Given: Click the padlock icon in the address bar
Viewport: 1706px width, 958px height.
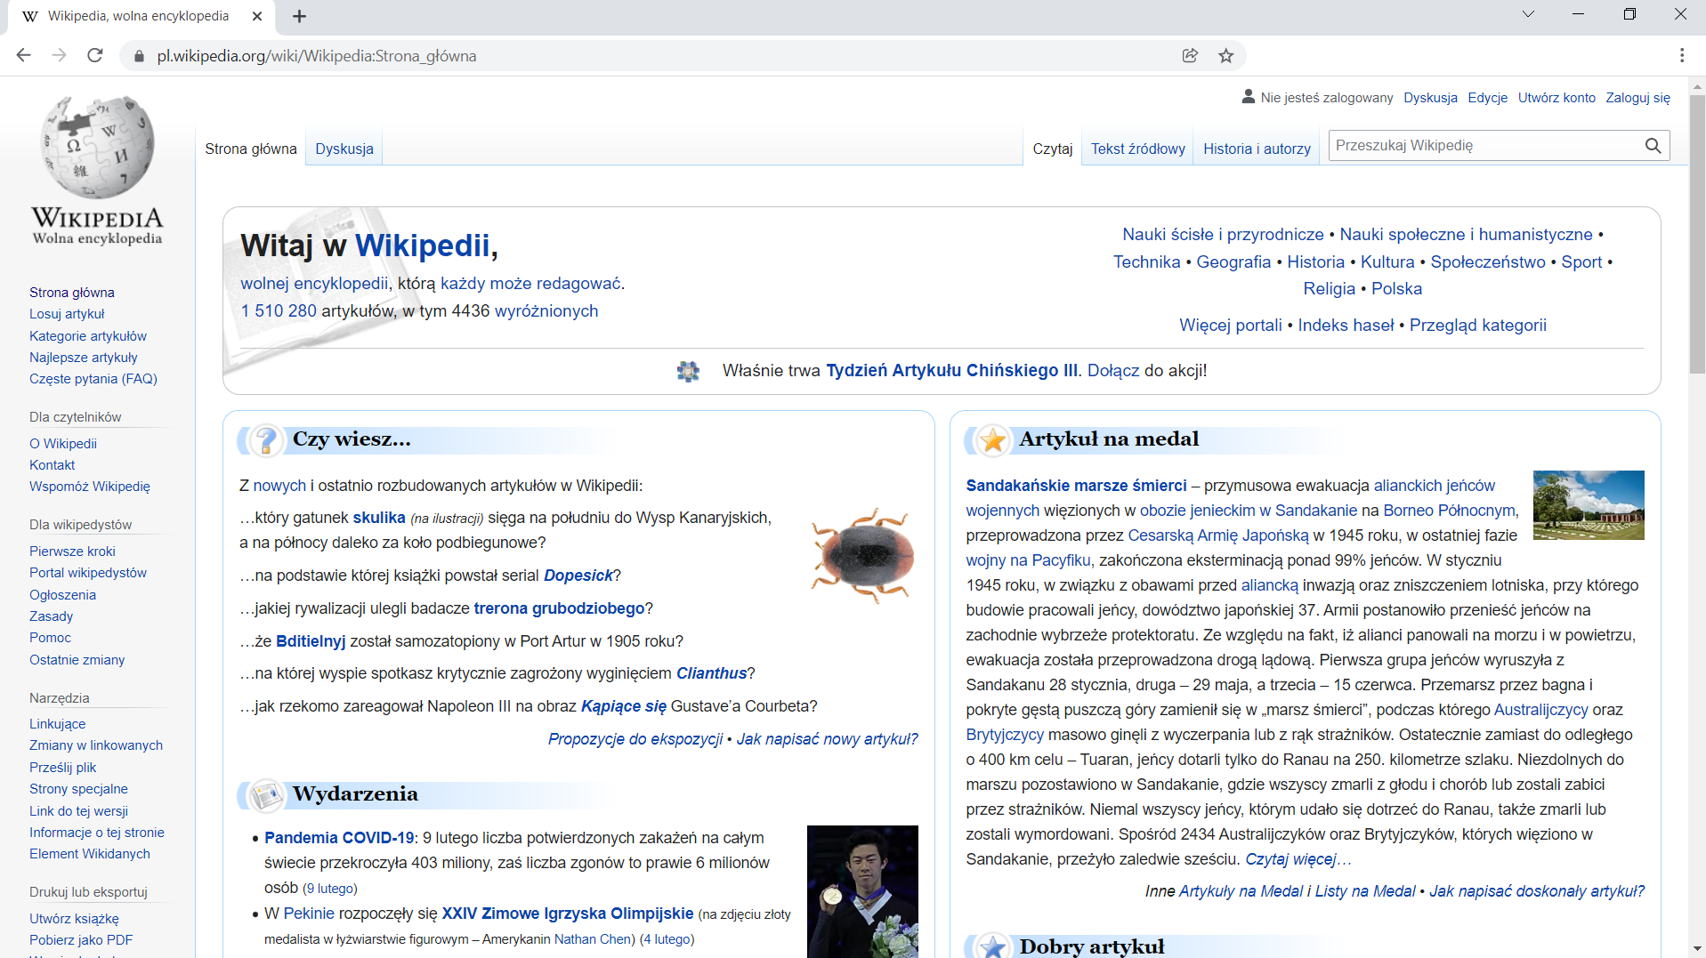Looking at the screenshot, I should pyautogui.click(x=140, y=56).
